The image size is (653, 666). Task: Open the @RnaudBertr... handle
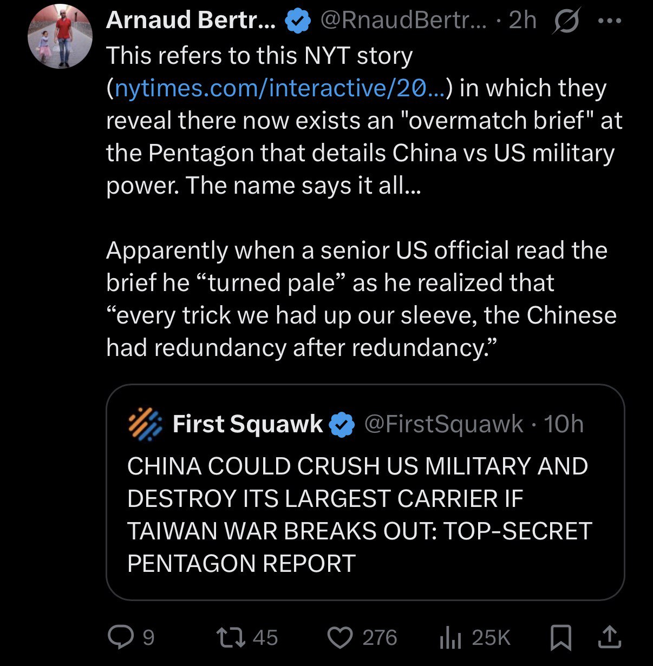click(x=403, y=21)
